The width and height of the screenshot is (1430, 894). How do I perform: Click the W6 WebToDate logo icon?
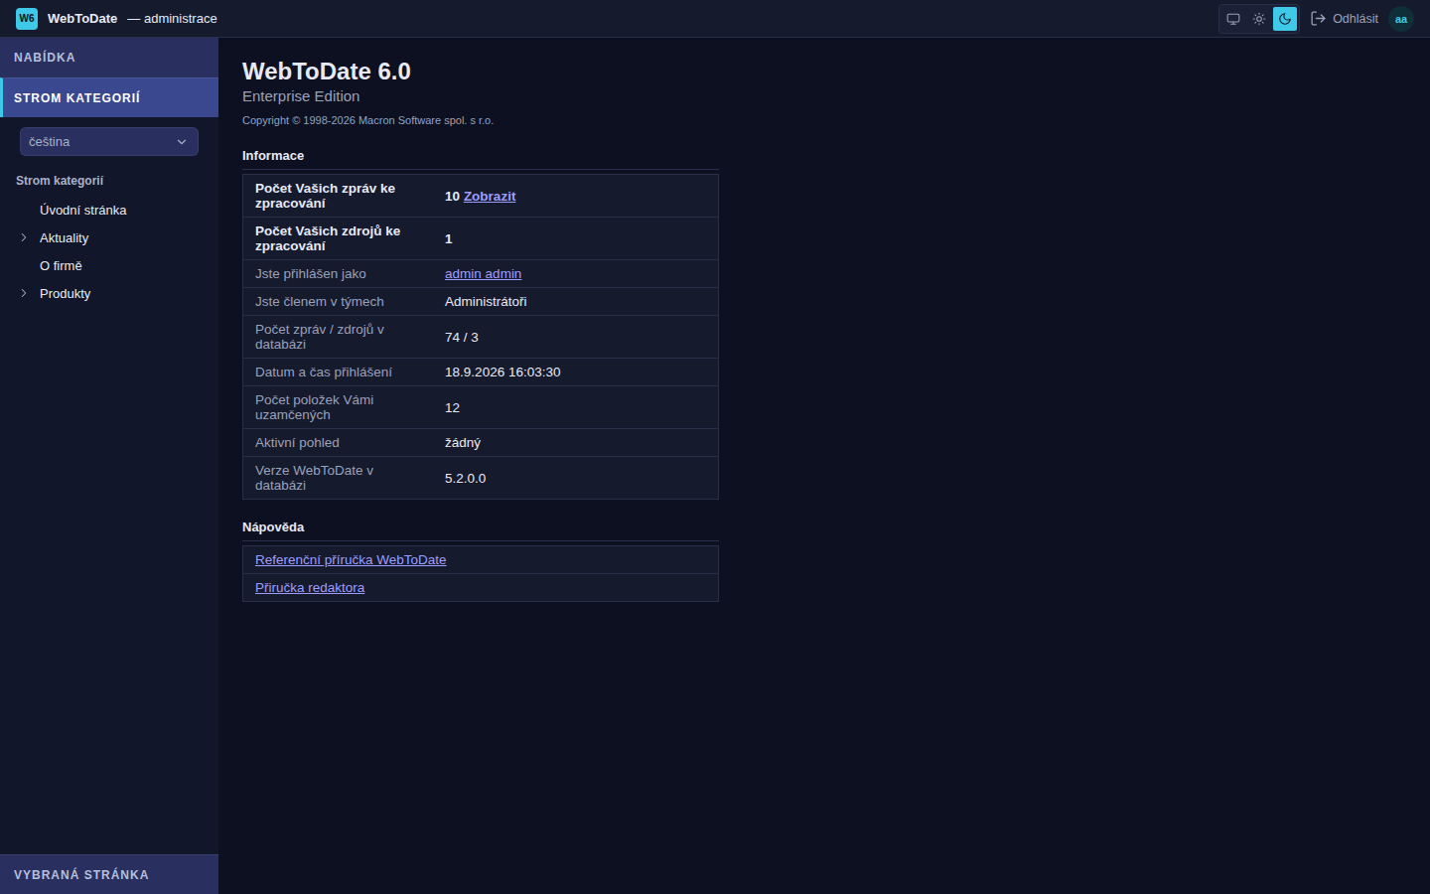click(x=27, y=18)
